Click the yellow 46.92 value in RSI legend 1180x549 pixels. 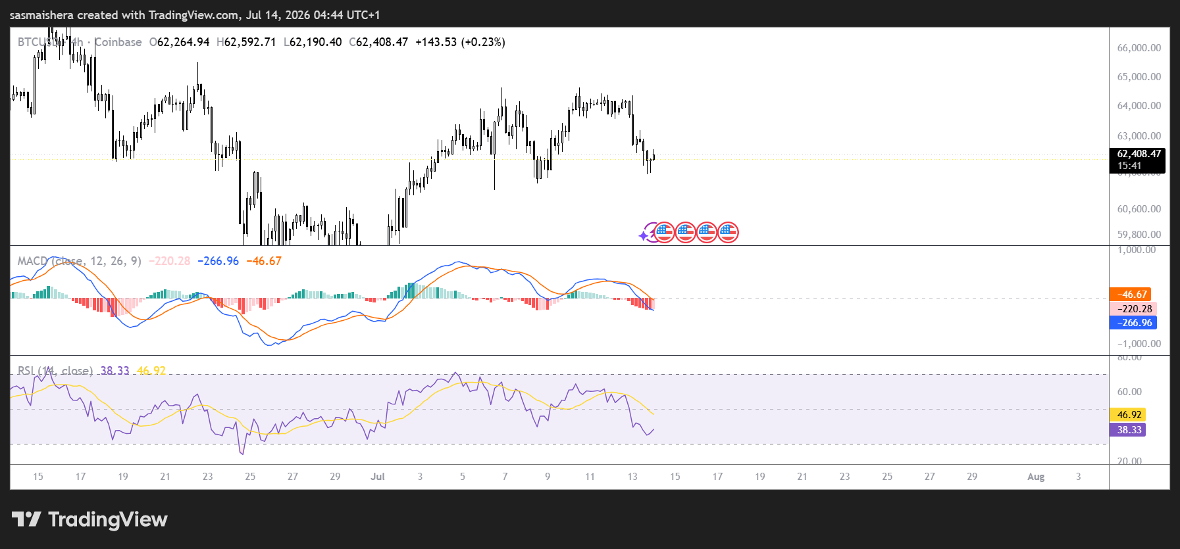(x=151, y=371)
